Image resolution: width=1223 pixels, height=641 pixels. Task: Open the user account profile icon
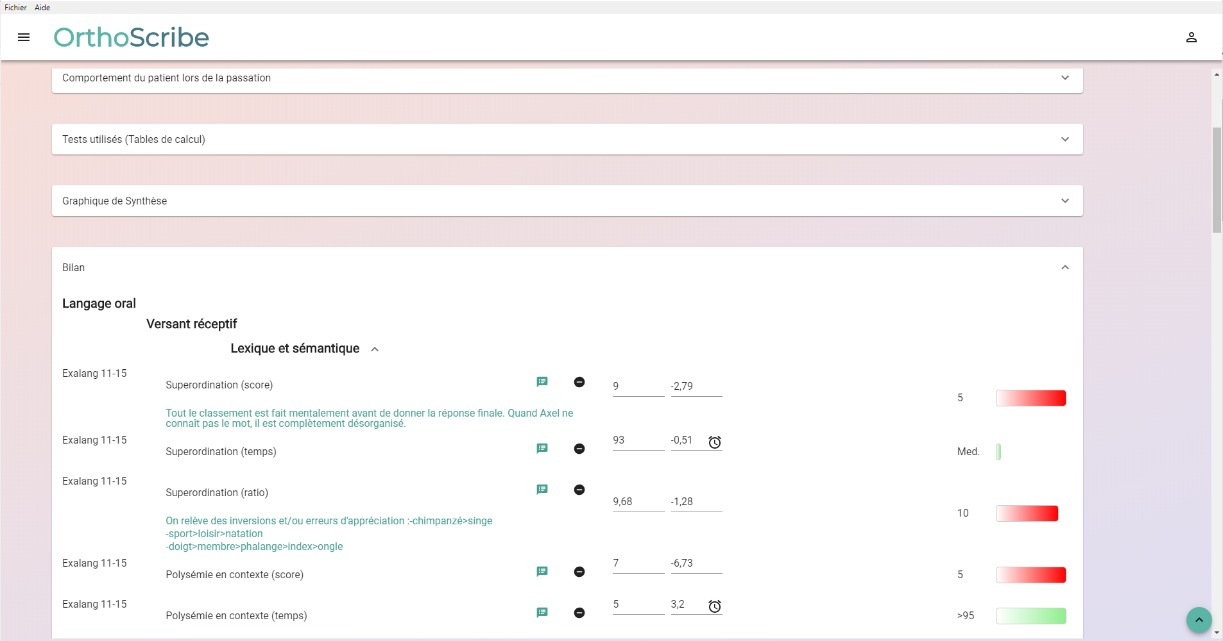[x=1191, y=37]
